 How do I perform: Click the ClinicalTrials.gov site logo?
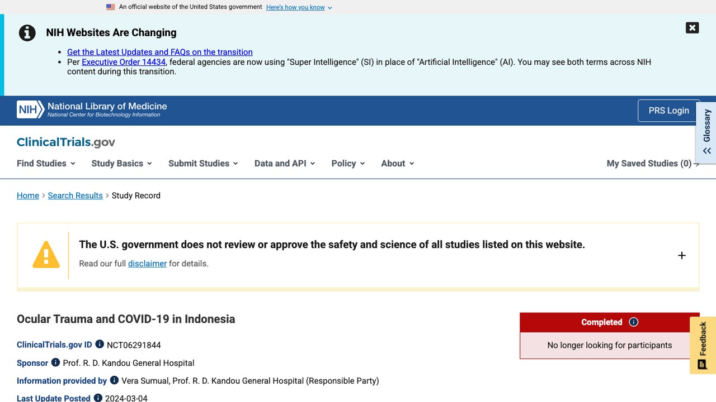click(66, 142)
